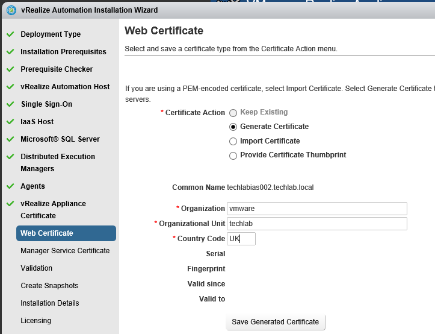Click the Serial label
Viewport: 435px width, 334px height.
pos(215,254)
